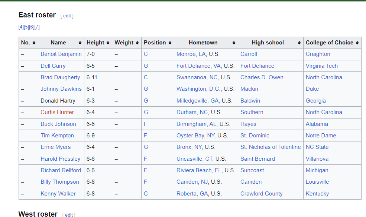
Task: Open Camden, NJ hometown link
Action: point(192,182)
